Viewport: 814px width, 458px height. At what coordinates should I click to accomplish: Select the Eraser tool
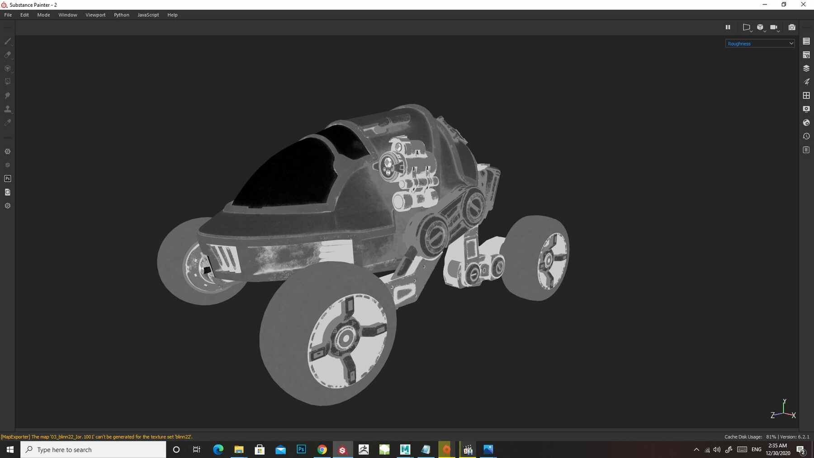(8, 55)
